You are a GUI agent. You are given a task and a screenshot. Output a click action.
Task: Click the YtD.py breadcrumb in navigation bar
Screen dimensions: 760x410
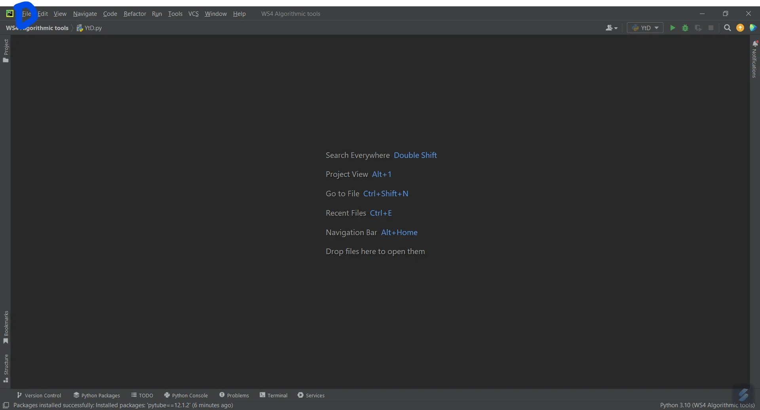click(89, 28)
